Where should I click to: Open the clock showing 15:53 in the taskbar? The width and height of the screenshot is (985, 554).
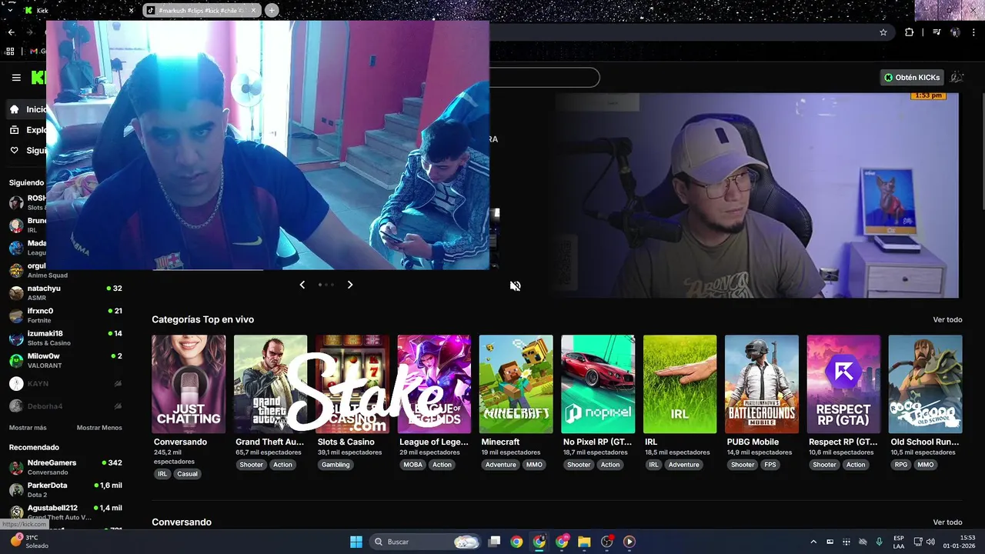coord(959,542)
